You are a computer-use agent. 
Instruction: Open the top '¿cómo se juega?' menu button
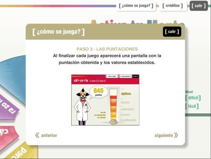[136, 6]
